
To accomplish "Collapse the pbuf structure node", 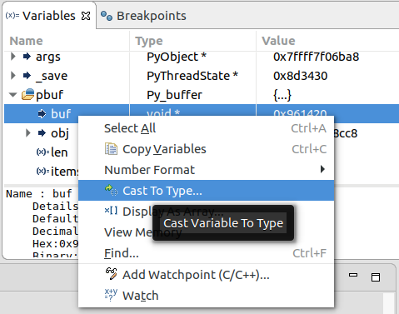I will coord(12,95).
